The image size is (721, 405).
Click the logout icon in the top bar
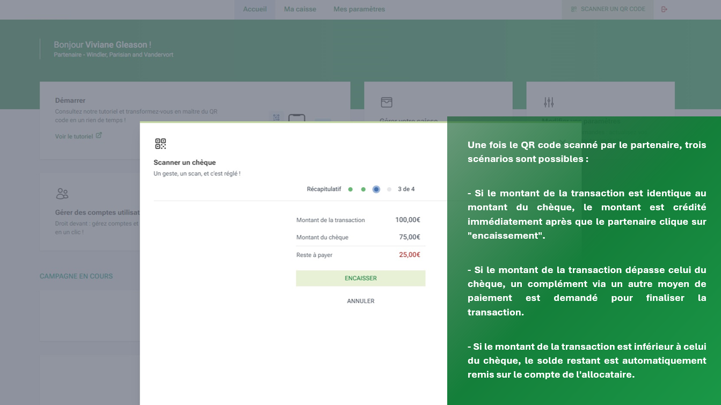click(x=664, y=9)
